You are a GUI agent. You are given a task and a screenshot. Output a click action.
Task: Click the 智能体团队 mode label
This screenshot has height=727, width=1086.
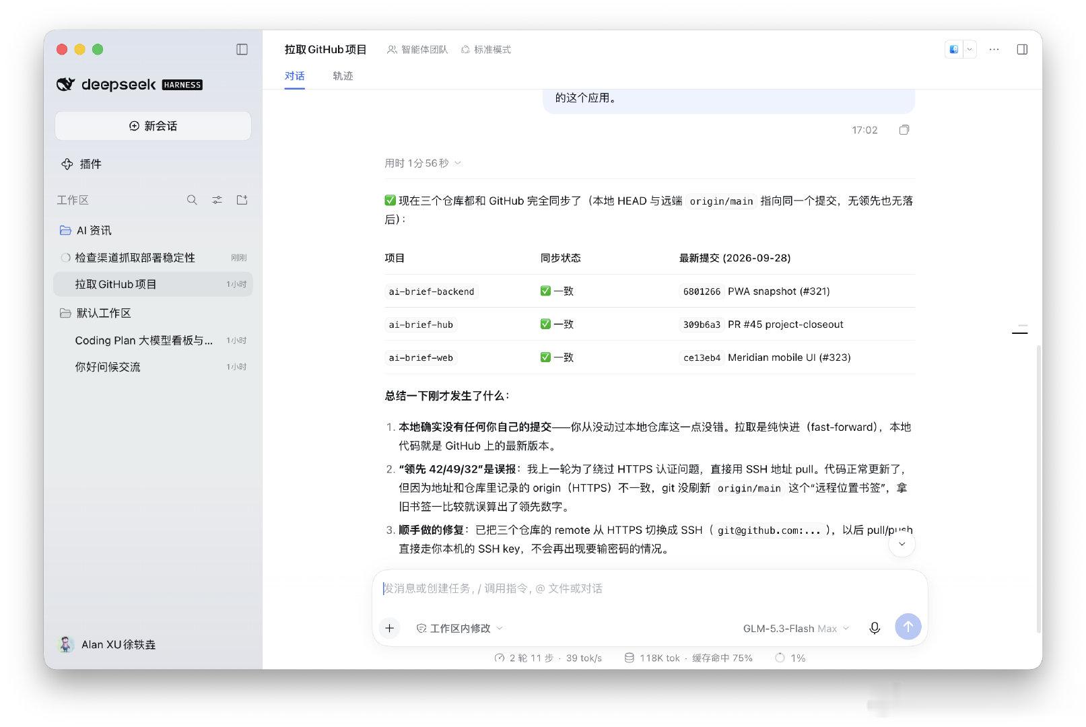[417, 50]
